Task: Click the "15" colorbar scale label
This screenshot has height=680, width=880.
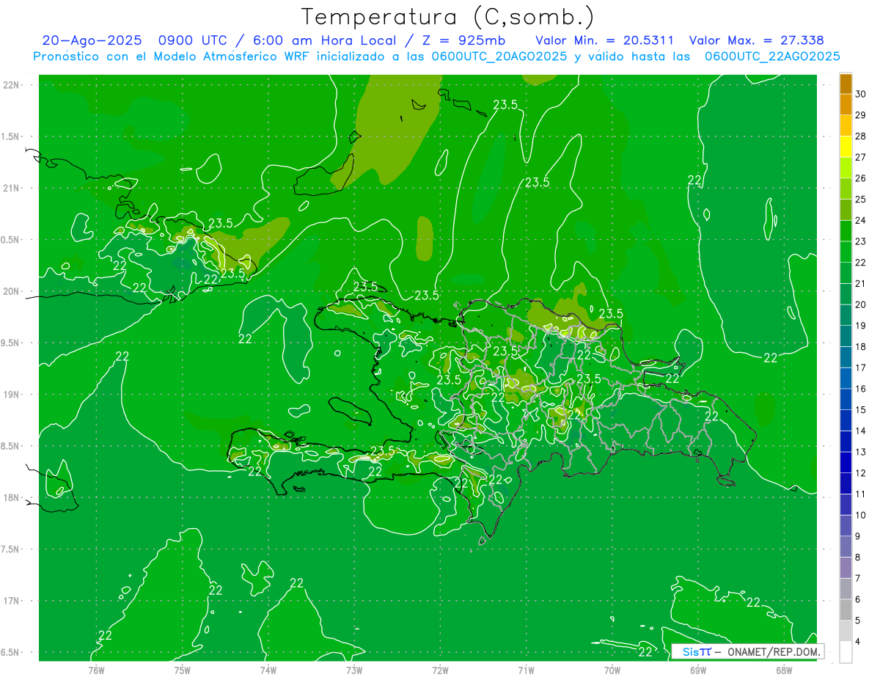Action: [860, 409]
